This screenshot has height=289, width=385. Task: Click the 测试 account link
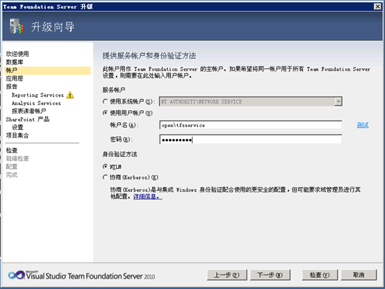pyautogui.click(x=363, y=125)
